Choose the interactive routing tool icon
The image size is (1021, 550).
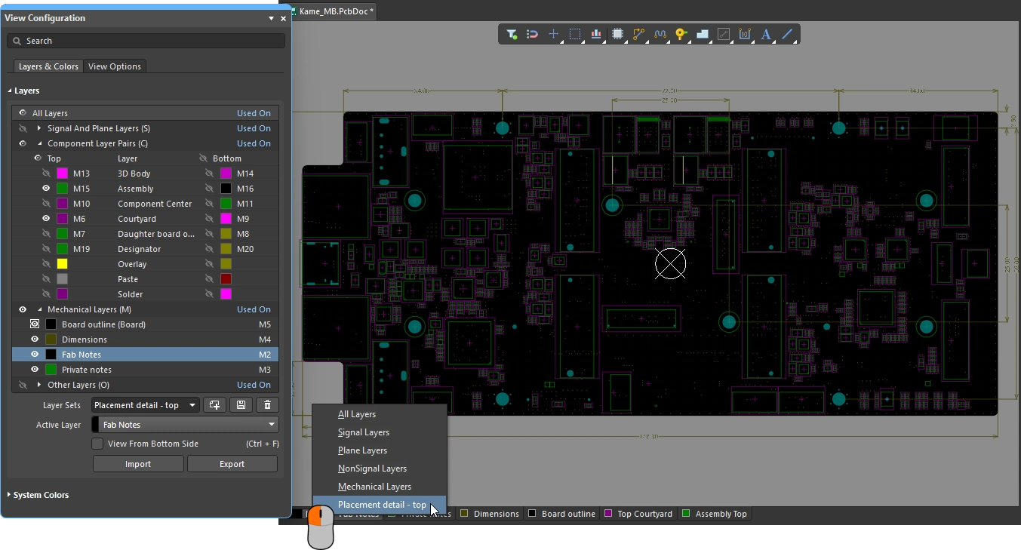point(639,34)
